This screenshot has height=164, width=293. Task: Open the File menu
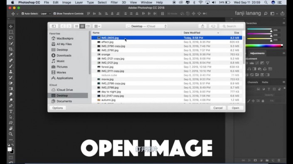(47, 2)
